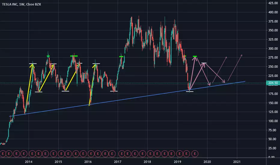Click the 2020 label on the time axis
Screen dimensions: 280x165
click(207, 162)
